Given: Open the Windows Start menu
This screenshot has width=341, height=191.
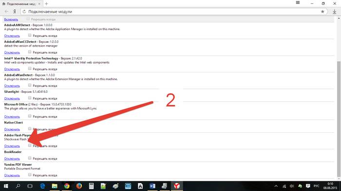Looking at the screenshot, I should (6, 186).
